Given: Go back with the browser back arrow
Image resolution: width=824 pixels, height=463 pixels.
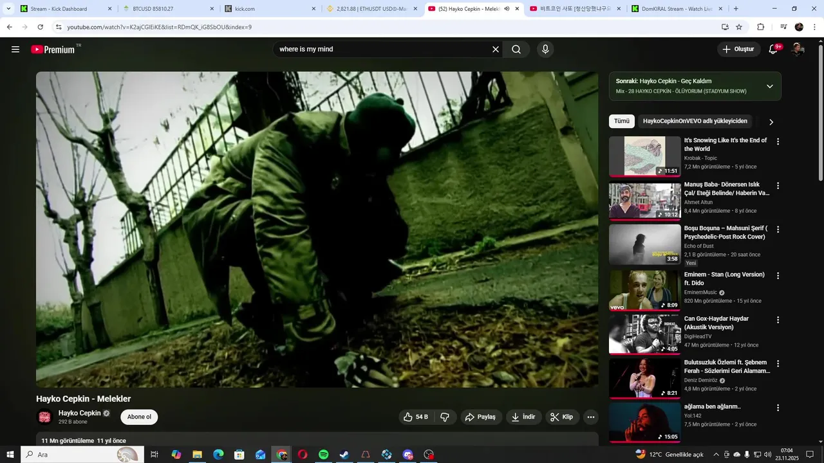Looking at the screenshot, I should pyautogui.click(x=10, y=27).
